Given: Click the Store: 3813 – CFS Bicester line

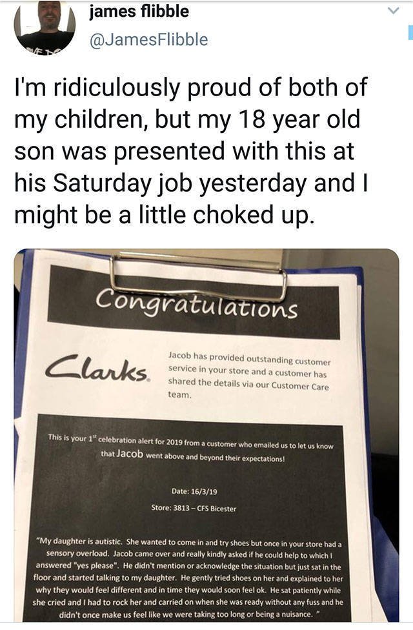Looking at the screenshot, I should coord(194,509).
